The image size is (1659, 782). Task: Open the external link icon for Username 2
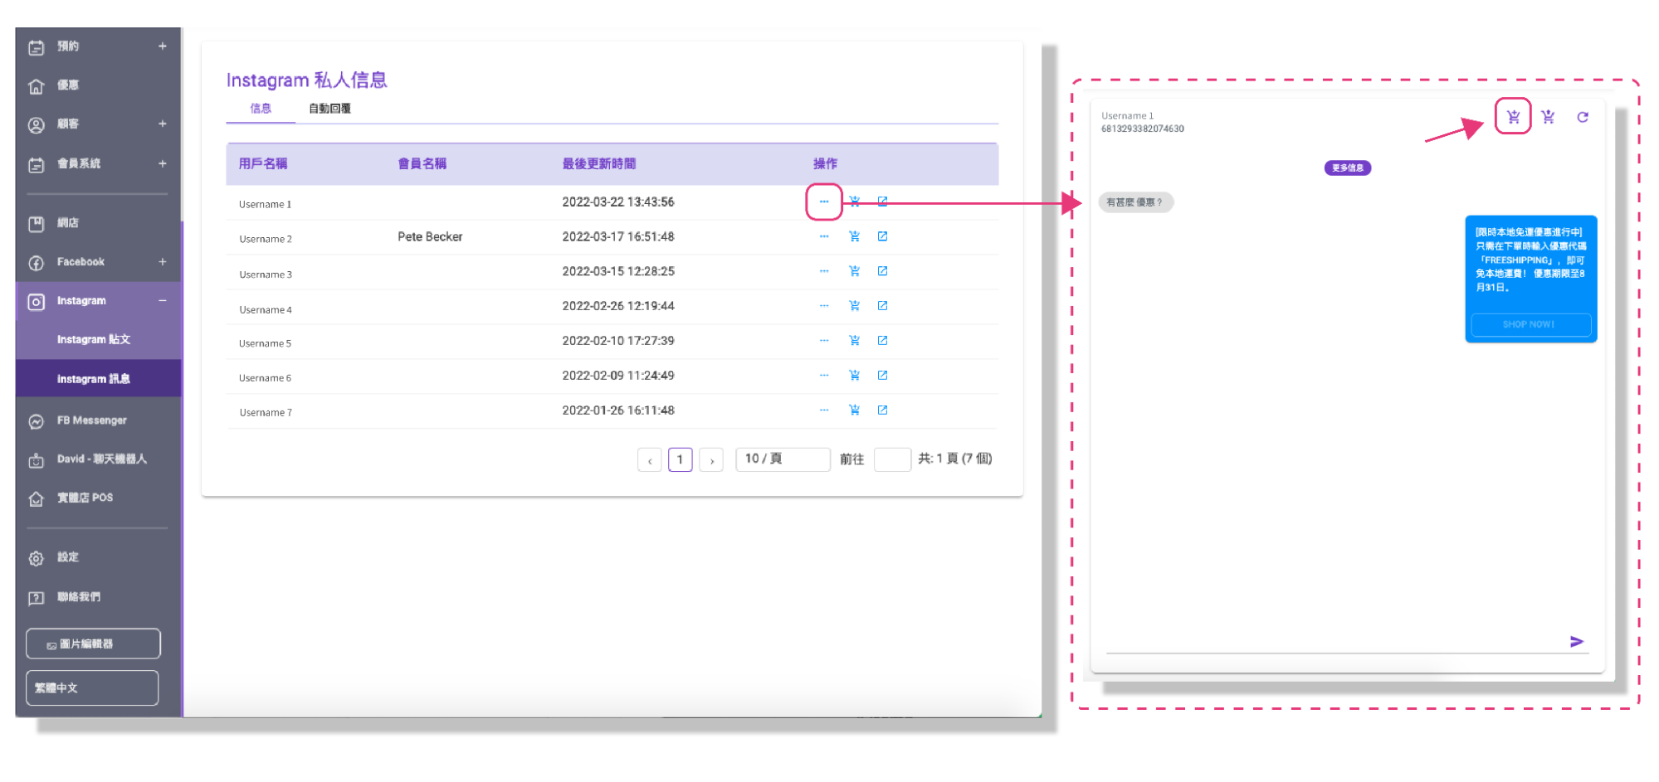pyautogui.click(x=882, y=236)
